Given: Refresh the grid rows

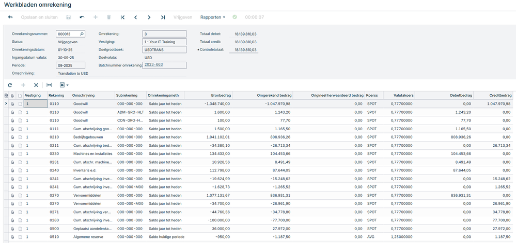Looking at the screenshot, I should [10, 85].
